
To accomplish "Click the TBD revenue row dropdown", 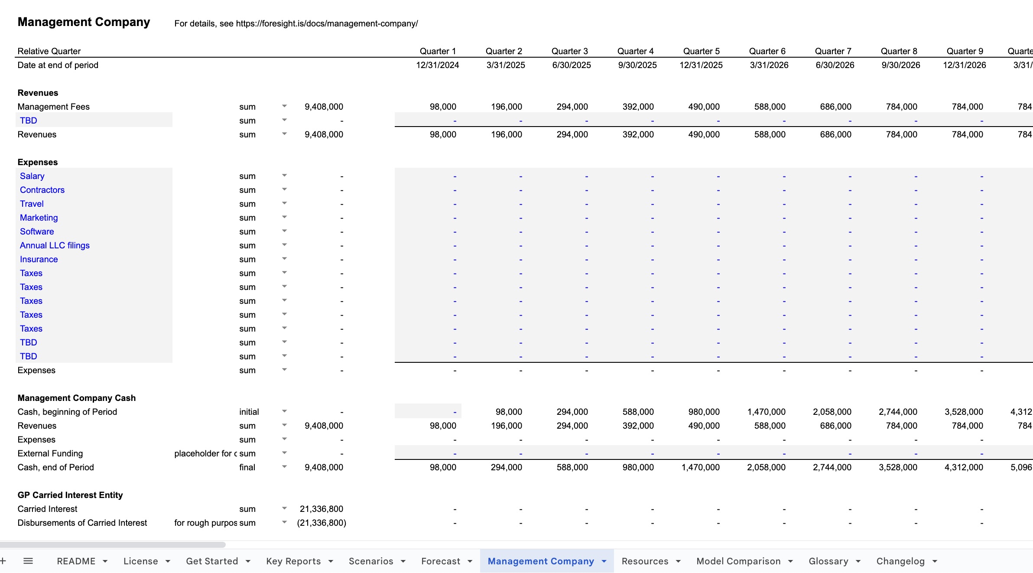I will 284,120.
